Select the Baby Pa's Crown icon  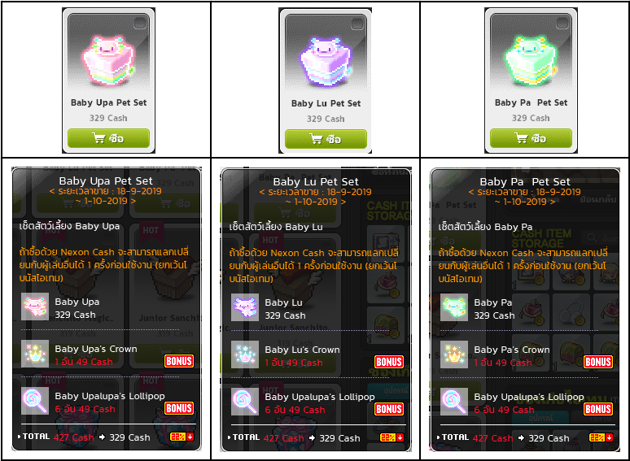pos(454,354)
